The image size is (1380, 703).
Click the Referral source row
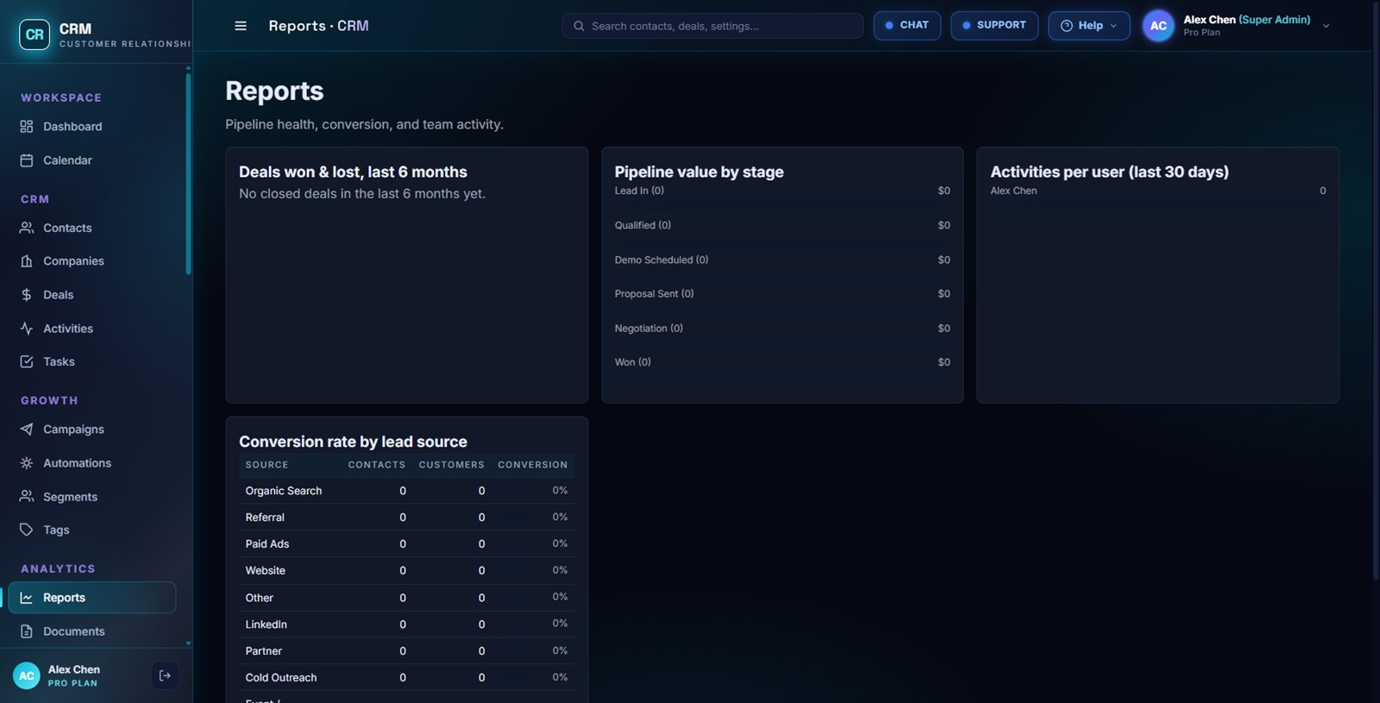click(406, 518)
